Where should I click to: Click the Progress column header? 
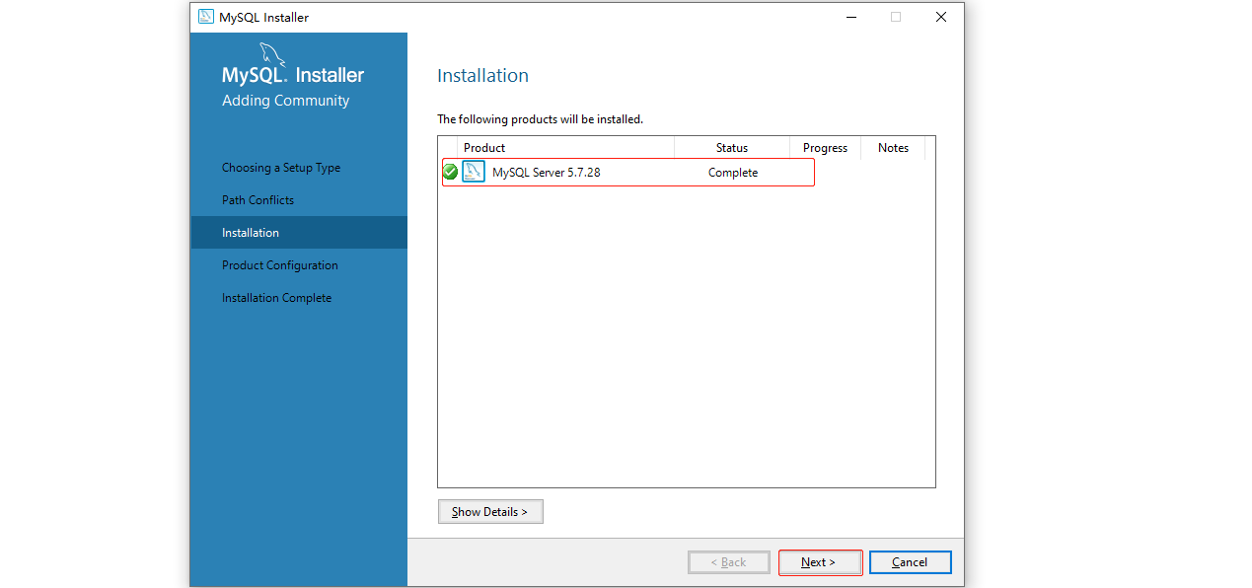click(826, 148)
